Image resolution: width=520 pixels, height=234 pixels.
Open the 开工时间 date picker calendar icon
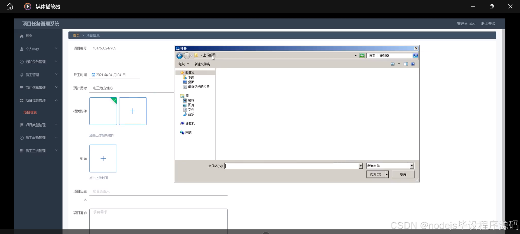tap(93, 75)
